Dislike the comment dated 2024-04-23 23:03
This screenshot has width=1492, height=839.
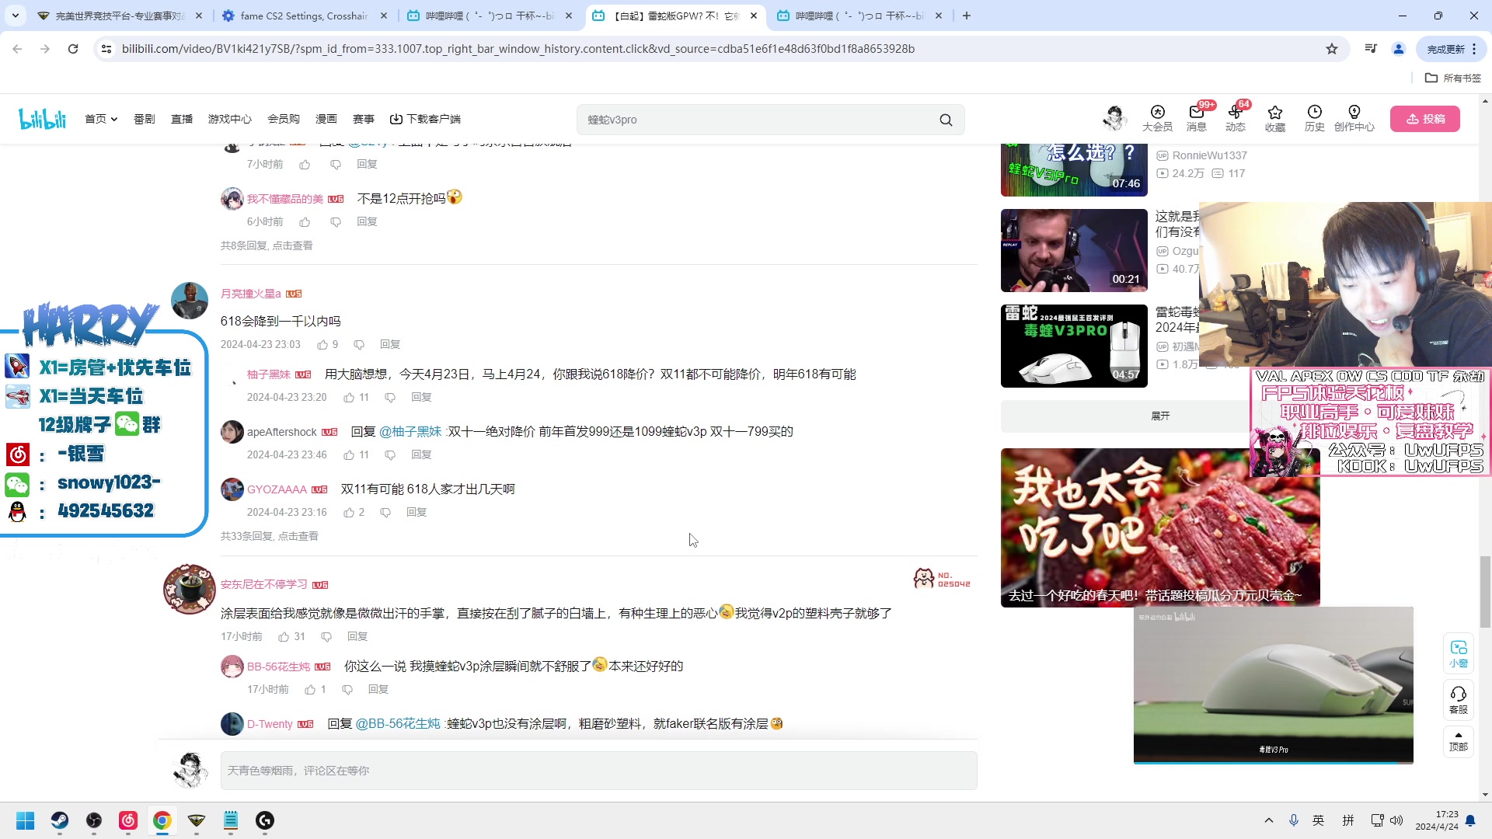[359, 344]
